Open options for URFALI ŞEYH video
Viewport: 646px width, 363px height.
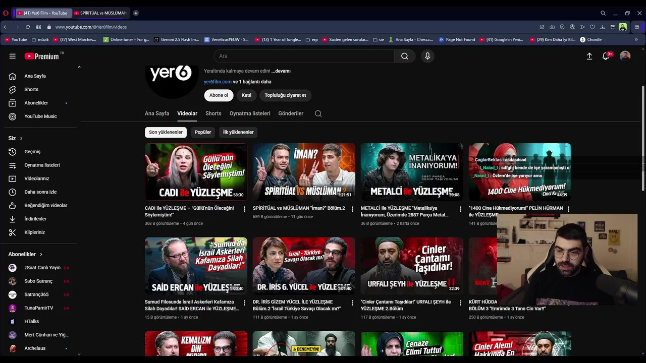coord(460,302)
